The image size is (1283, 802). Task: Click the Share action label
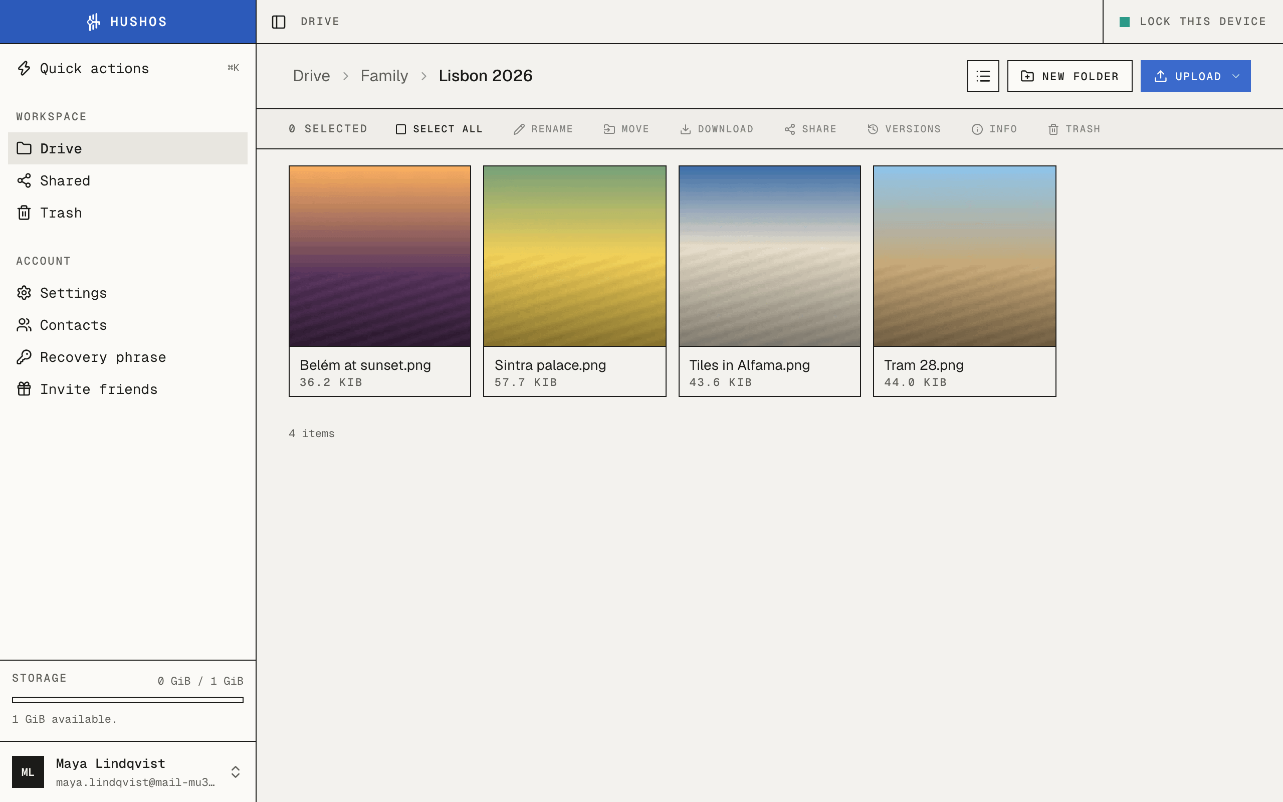(819, 129)
